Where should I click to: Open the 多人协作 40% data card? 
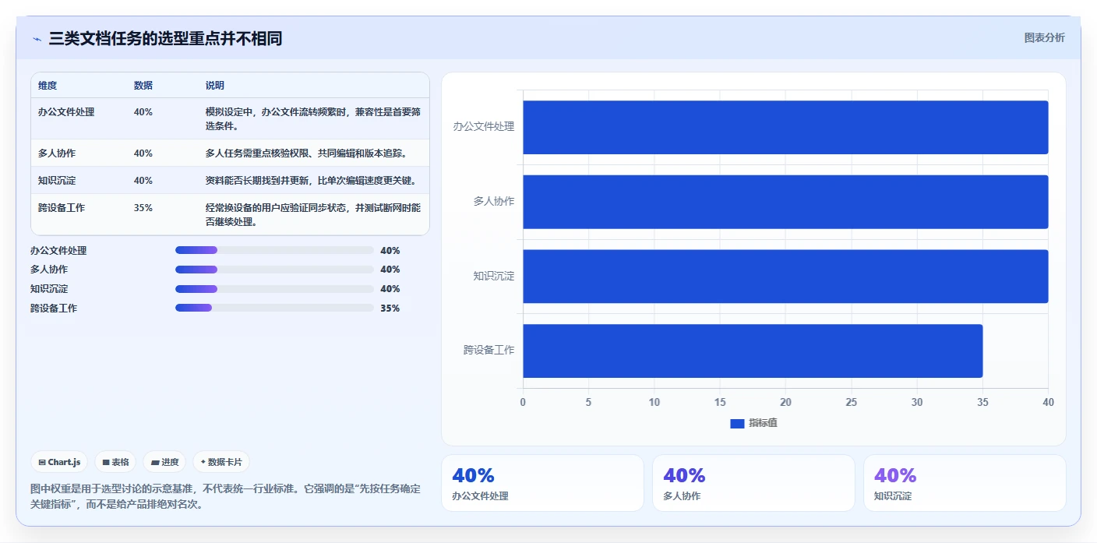click(x=753, y=483)
